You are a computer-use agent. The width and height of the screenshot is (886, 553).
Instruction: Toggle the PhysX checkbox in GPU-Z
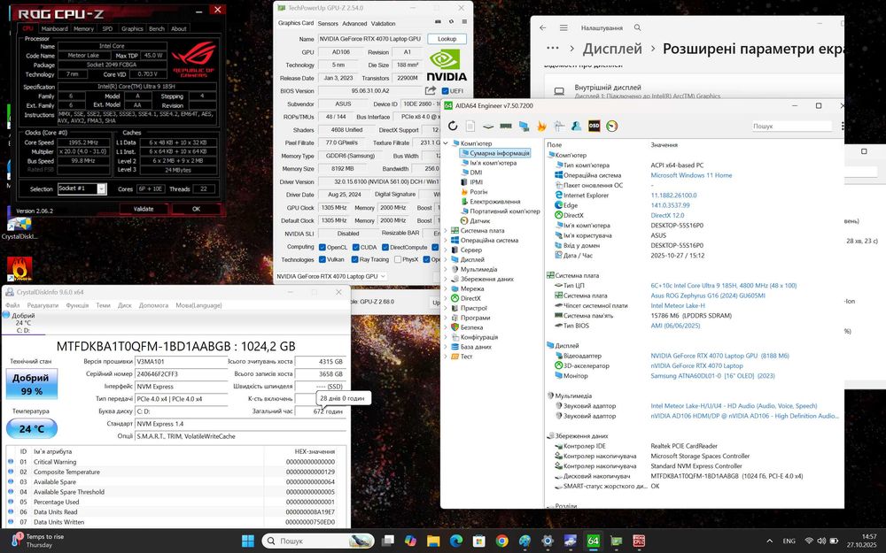tap(398, 259)
